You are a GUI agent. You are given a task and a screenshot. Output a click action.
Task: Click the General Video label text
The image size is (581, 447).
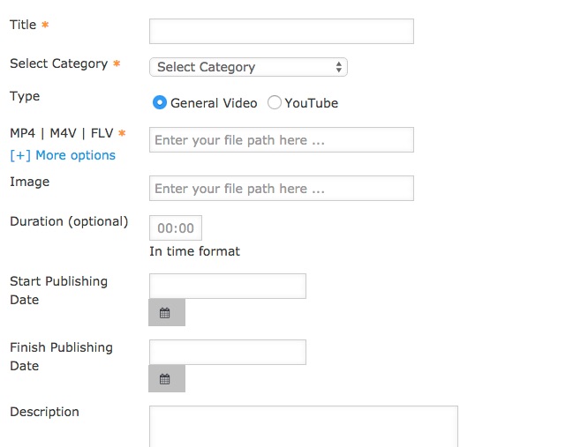coord(214,103)
